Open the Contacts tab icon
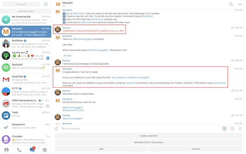Screen dimensions: 246x154 pyautogui.click(x=7, y=150)
